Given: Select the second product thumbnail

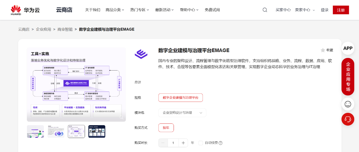Looking at the screenshot, I should [x=56, y=131].
